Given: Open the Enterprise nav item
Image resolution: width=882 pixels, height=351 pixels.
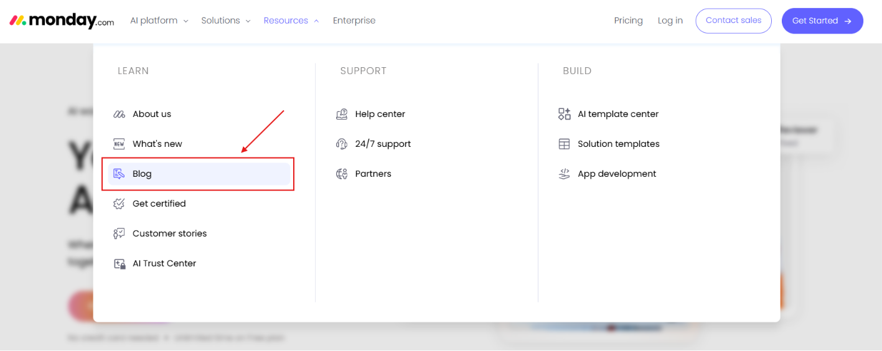Looking at the screenshot, I should (x=354, y=21).
